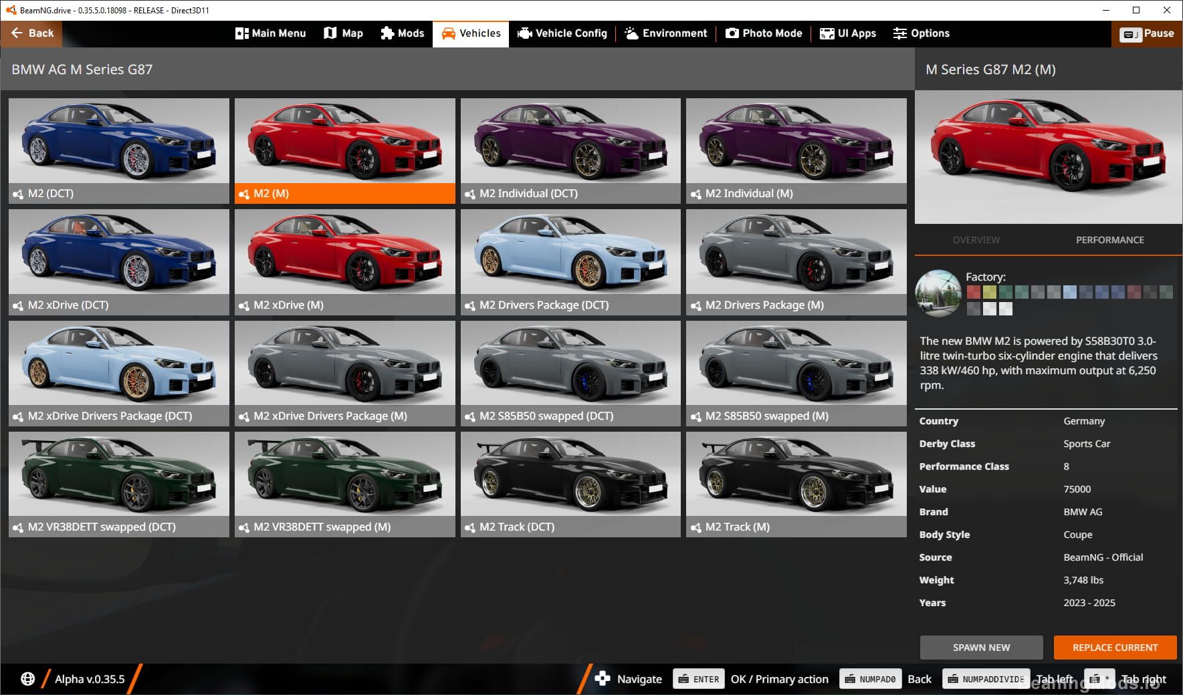
Task: Click the config icon beside M2 Drivers Package (M)
Action: tap(696, 305)
